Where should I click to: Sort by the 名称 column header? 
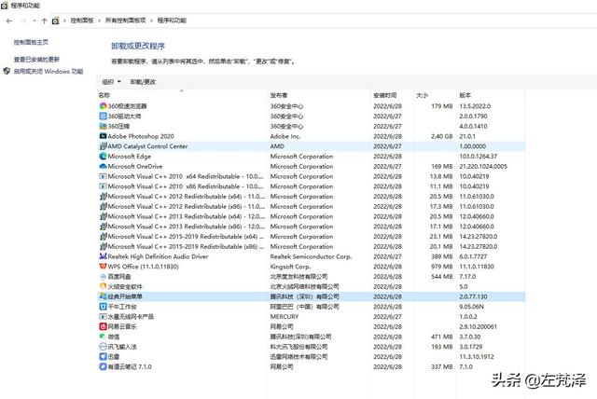[104, 95]
